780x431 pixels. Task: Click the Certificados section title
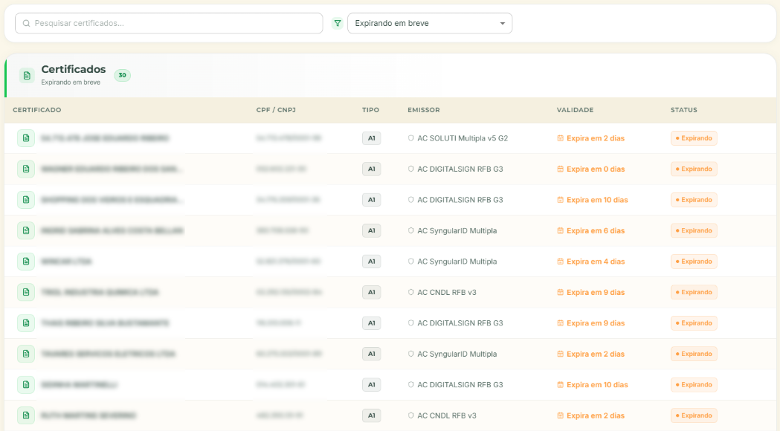[74, 69]
